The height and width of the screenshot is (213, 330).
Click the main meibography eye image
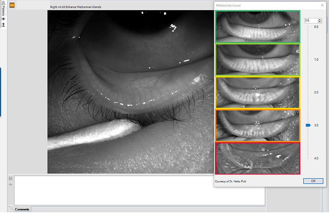point(131,92)
